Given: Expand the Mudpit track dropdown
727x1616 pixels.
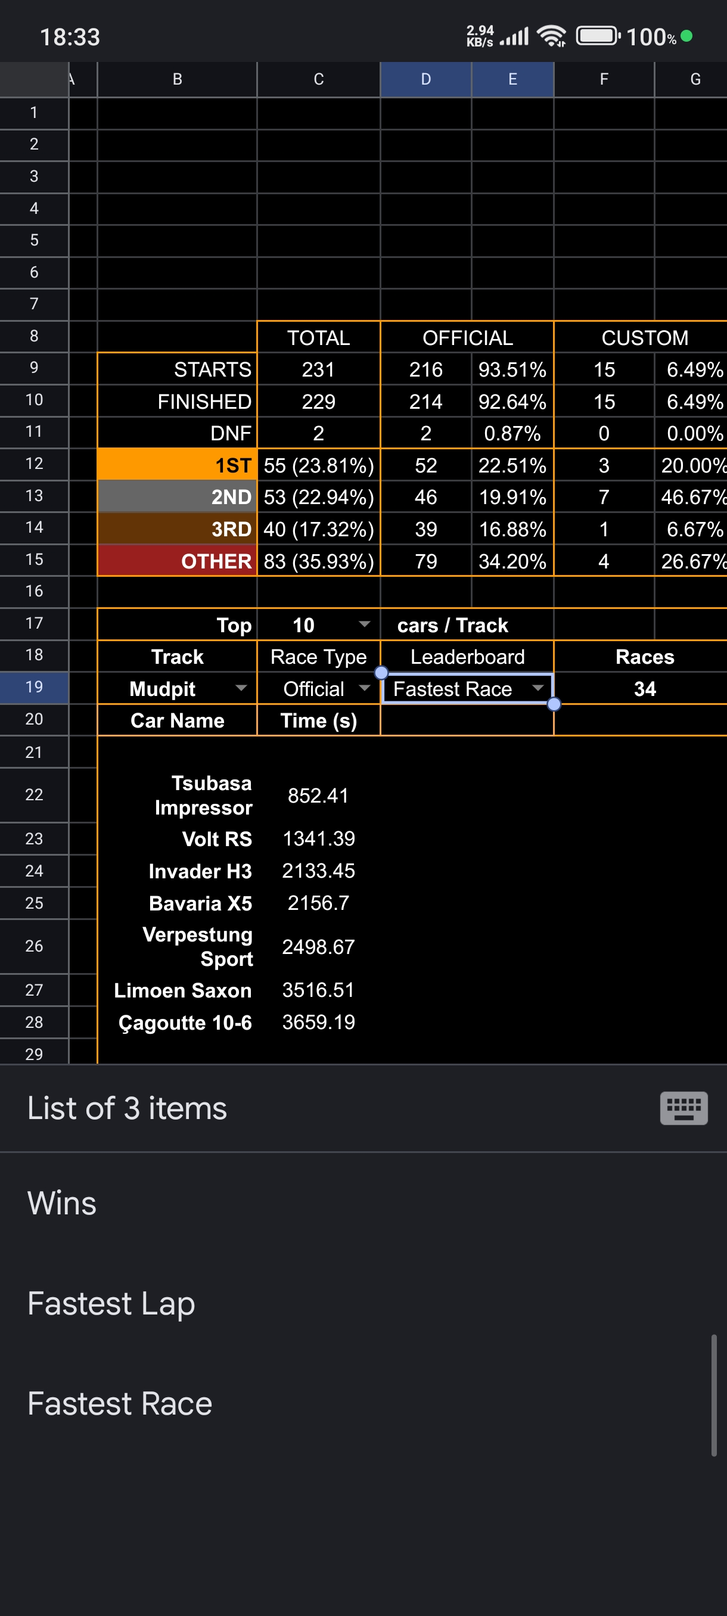Looking at the screenshot, I should [241, 688].
